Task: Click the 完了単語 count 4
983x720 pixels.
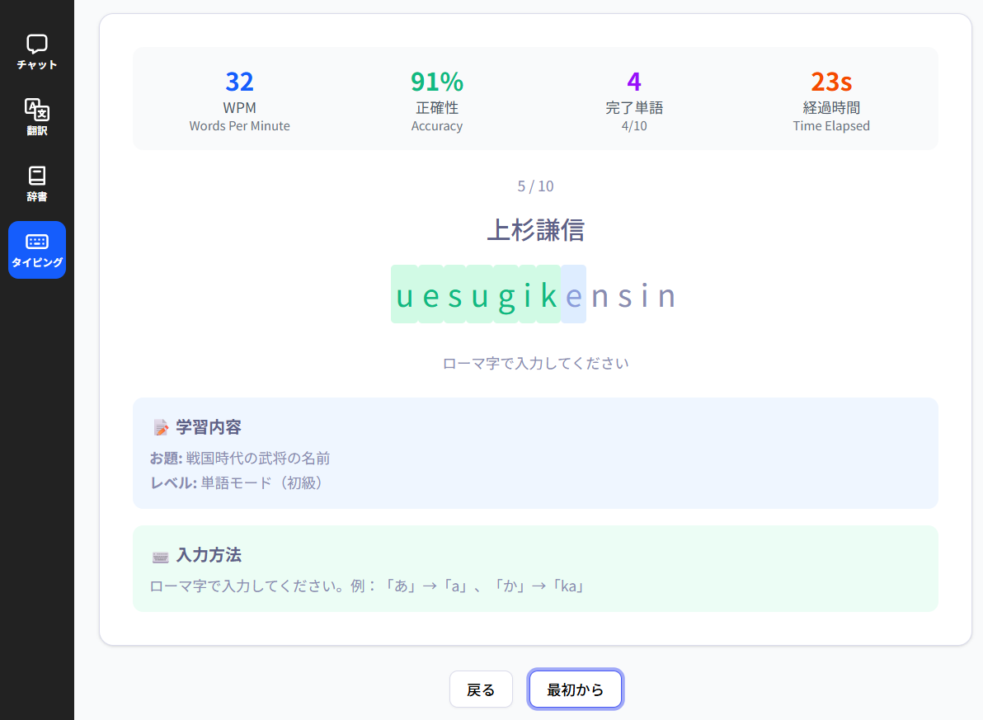Action: click(634, 82)
